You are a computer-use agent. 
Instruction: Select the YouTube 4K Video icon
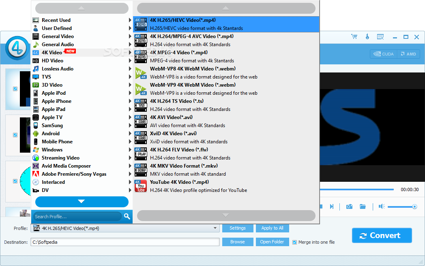tap(141, 186)
